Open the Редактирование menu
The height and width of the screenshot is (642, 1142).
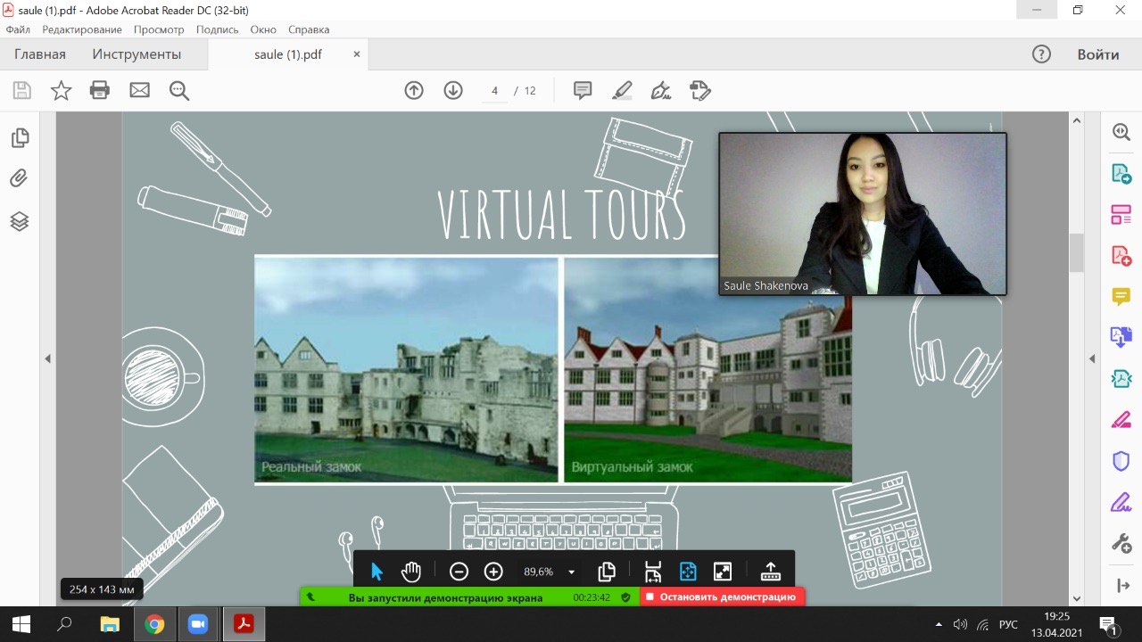[82, 29]
